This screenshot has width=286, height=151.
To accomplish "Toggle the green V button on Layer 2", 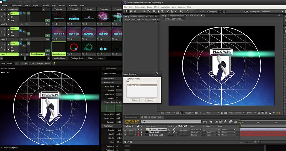I will coord(28,13).
